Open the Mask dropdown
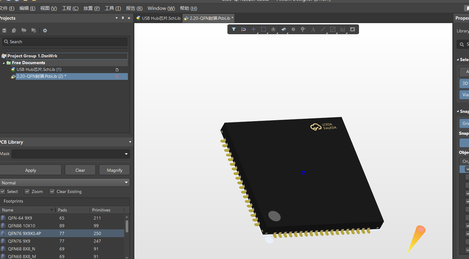Viewport: 469px width, 259px height. pyautogui.click(x=126, y=154)
